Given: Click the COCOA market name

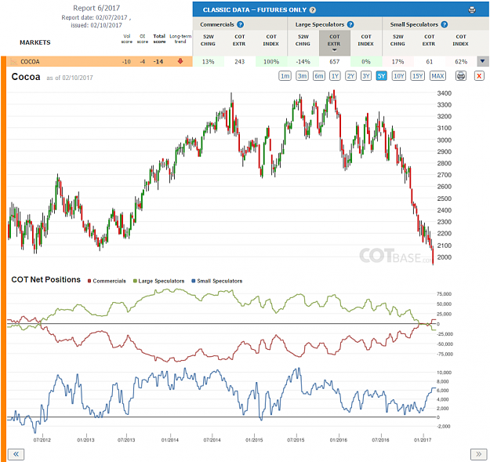Looking at the screenshot, I should 30,62.
